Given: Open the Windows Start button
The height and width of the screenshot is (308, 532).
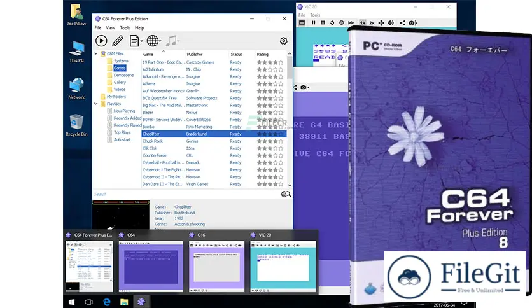Looking at the screenshot, I should coord(71,302).
